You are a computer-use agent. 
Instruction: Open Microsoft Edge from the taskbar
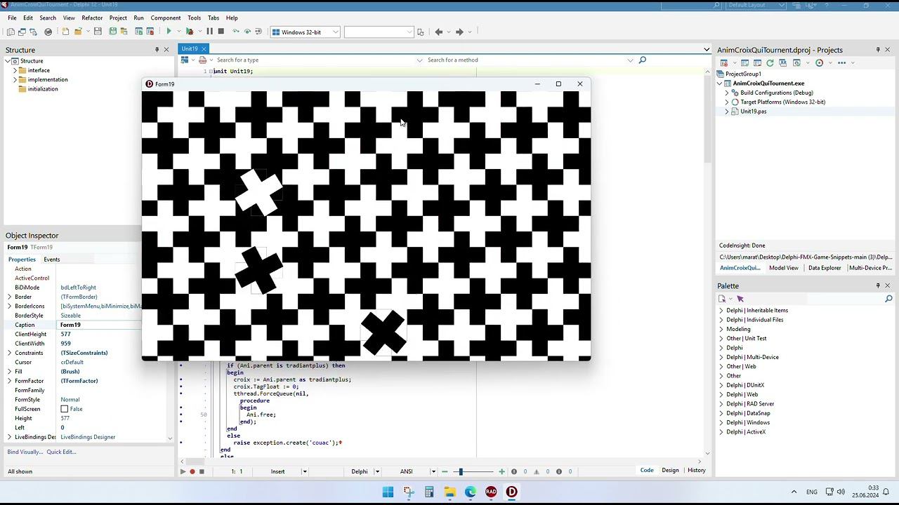click(470, 492)
